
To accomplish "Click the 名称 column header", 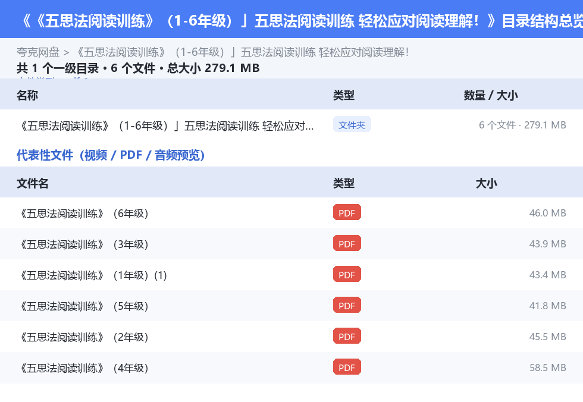I will click(x=27, y=95).
